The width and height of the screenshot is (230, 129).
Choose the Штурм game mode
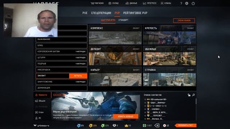(x=61, y=58)
